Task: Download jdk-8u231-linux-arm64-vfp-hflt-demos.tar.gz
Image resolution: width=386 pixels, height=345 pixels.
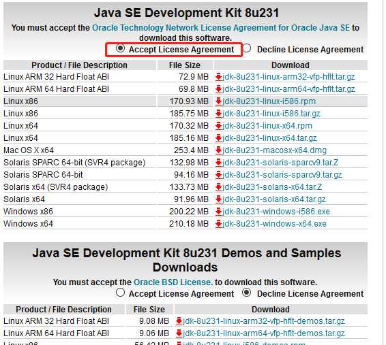Action: 264,333
